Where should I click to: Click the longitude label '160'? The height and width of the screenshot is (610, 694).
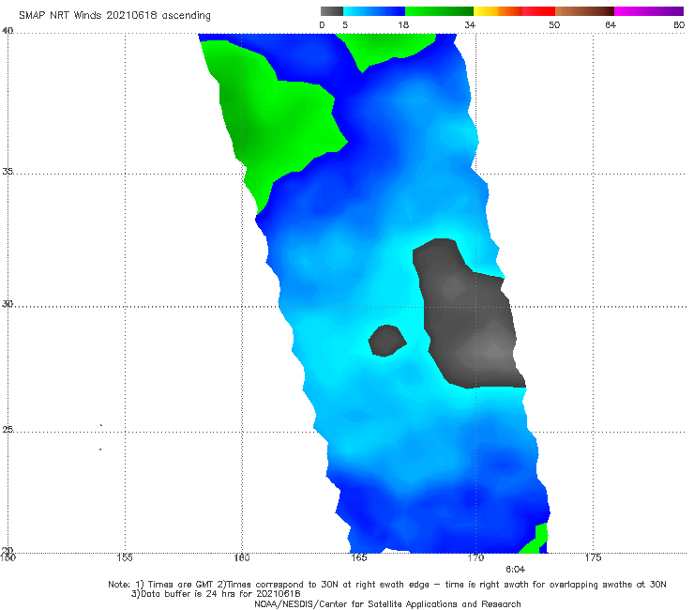point(242,557)
